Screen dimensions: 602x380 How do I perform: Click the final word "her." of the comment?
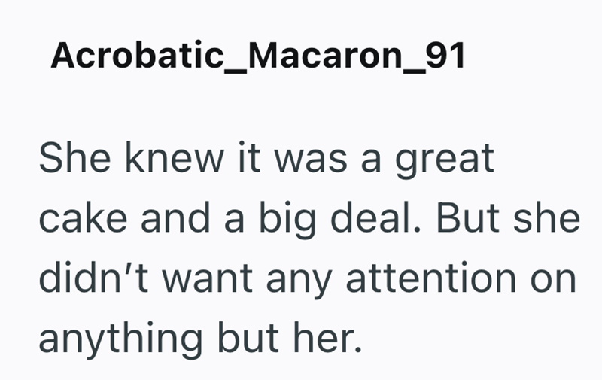click(x=328, y=338)
